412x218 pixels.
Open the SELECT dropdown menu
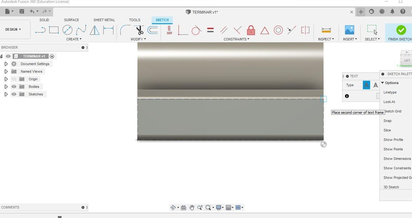click(x=372, y=39)
